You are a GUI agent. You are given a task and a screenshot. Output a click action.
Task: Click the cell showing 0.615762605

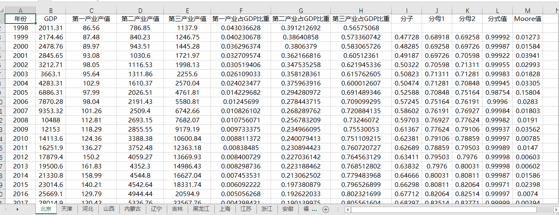point(361,74)
